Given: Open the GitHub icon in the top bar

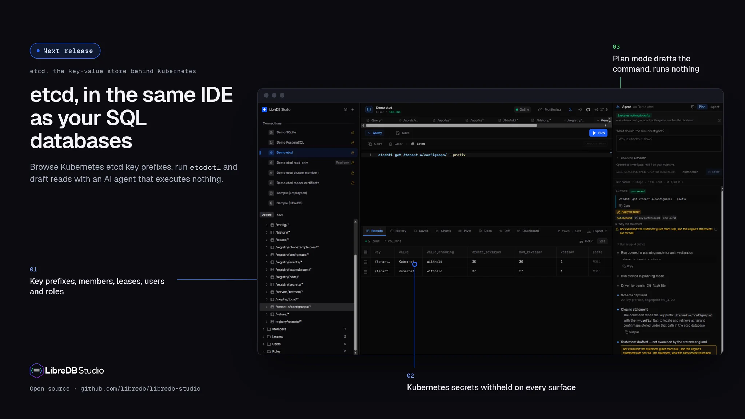Looking at the screenshot, I should [588, 109].
